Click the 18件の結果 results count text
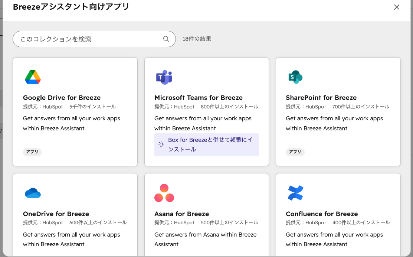Image resolution: width=413 pixels, height=257 pixels. click(197, 39)
